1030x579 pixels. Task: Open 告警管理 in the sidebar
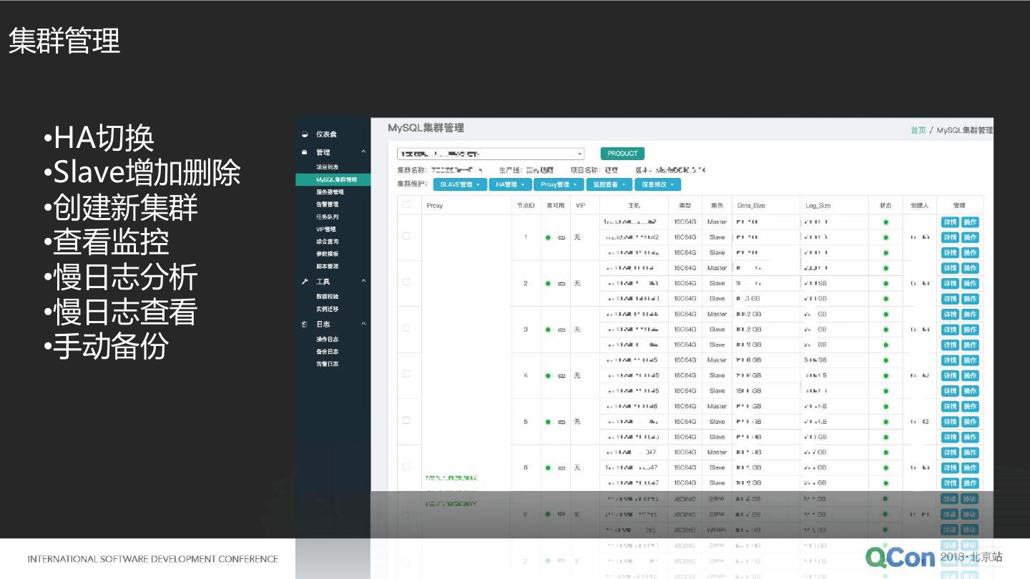pyautogui.click(x=328, y=204)
